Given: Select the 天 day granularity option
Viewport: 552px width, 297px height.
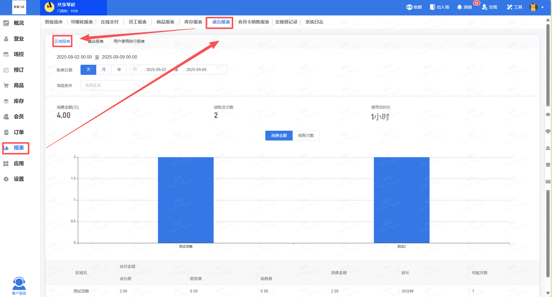Looking at the screenshot, I should [x=88, y=70].
